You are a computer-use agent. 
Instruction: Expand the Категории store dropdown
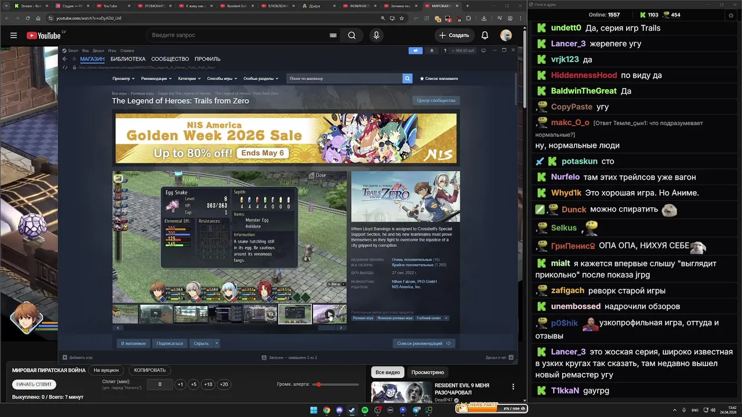click(x=189, y=78)
